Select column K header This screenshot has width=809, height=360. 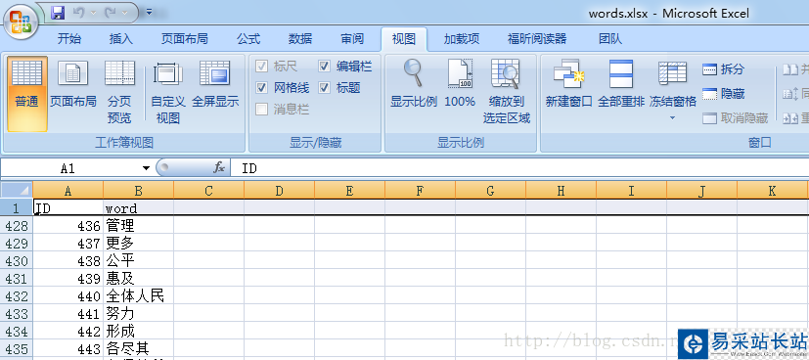click(x=772, y=191)
